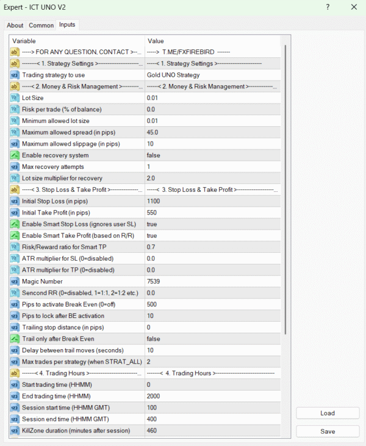Click Pips to activate Break Even value 500
This screenshot has width=366, height=446.
152,305
